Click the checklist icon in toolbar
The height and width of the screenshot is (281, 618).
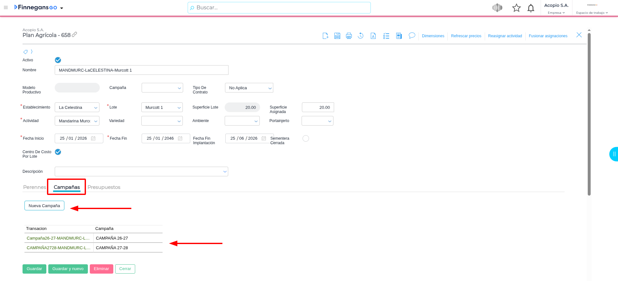tap(386, 36)
